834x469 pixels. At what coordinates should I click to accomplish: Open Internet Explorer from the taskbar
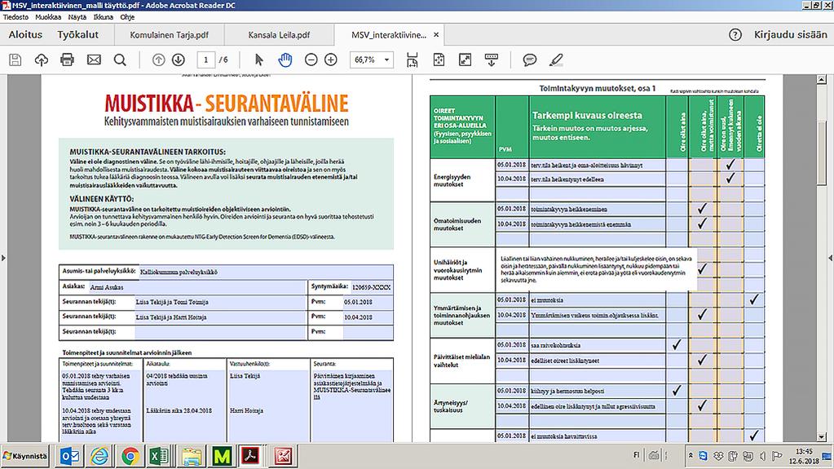tap(99, 456)
